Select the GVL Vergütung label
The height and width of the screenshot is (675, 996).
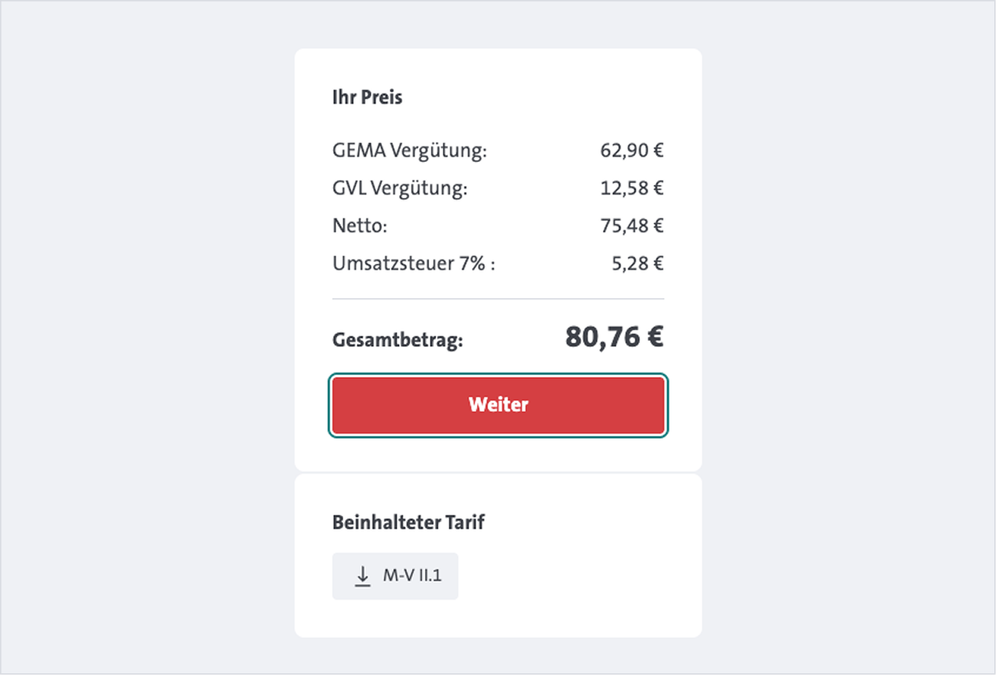pos(399,188)
